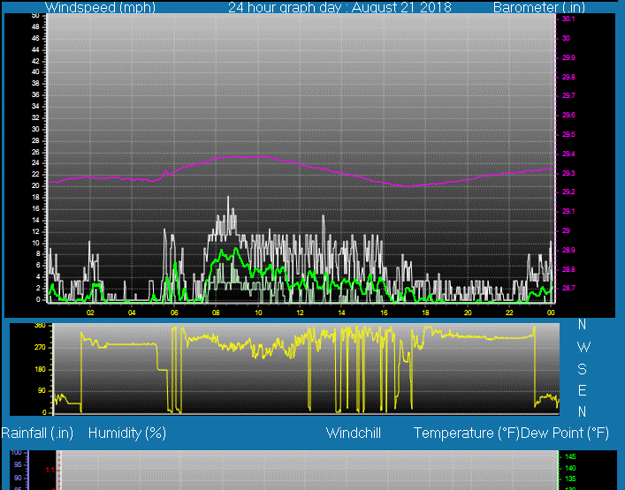Click hour label 00 on time axis
Viewport: 625px width, 490px height.
point(551,313)
